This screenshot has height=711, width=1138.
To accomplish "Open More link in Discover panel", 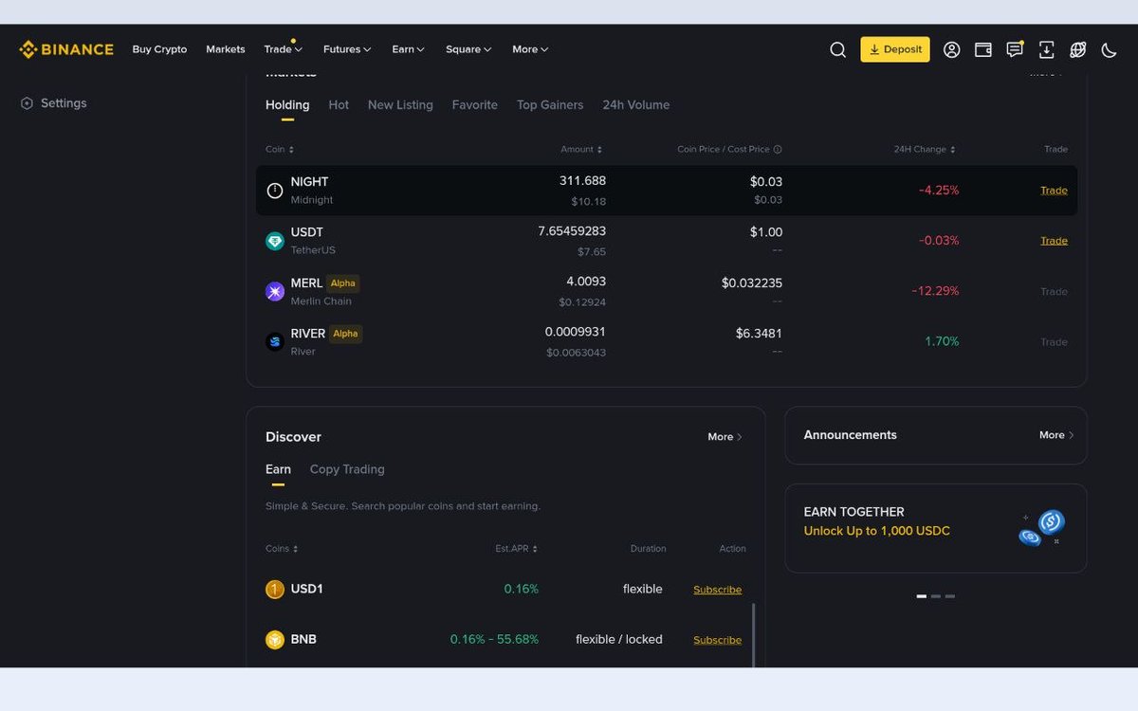I will pos(725,437).
